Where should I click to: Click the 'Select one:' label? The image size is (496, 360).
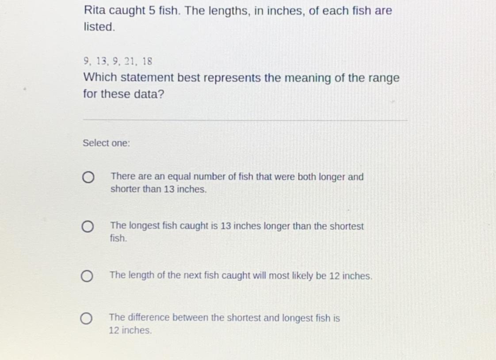click(107, 143)
